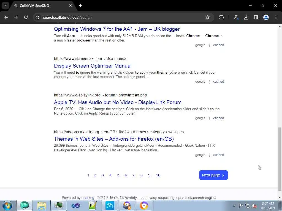The height and width of the screenshot is (211, 282).
Task: Expand options dots for Firefox Themes result
Action: 209,155
